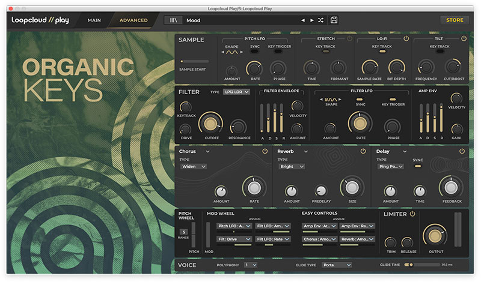Viewport: 481px width, 282px height.
Task: Adjust filter envelope Sustain slider
Action: tap(275, 118)
